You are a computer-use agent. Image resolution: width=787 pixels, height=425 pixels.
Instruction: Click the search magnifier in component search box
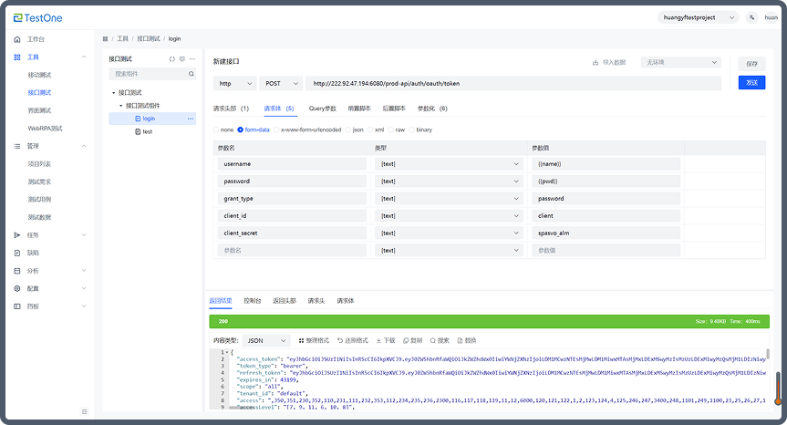click(x=191, y=74)
